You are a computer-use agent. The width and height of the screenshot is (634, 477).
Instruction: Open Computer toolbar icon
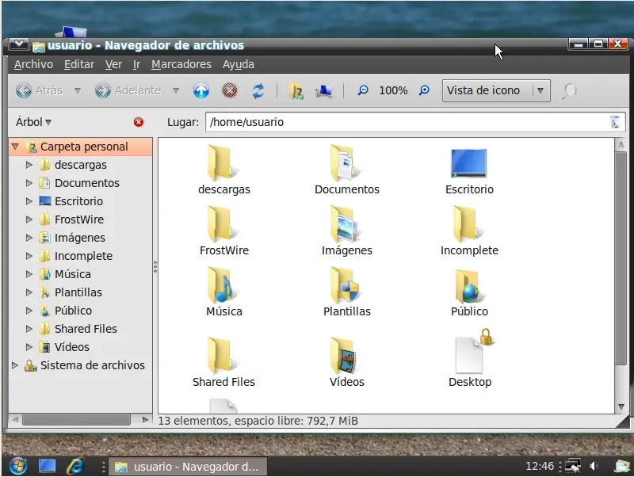(x=324, y=91)
